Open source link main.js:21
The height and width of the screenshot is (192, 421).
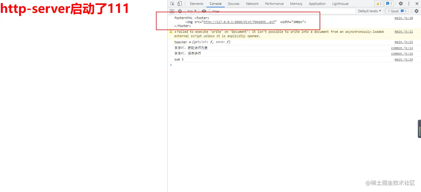(x=403, y=42)
